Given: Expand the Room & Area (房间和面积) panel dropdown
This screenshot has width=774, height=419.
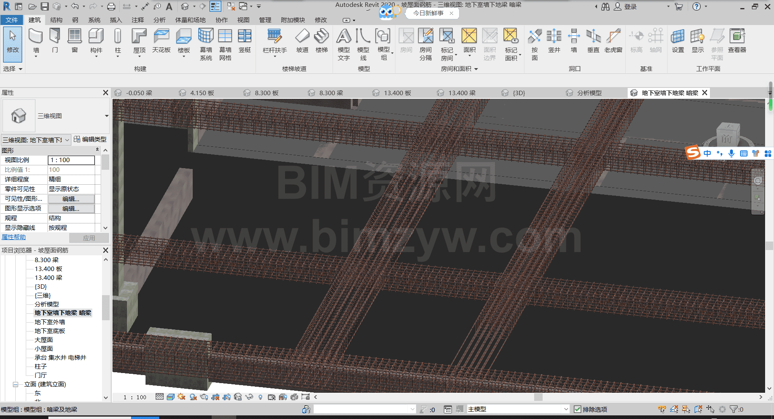Looking at the screenshot, I should (x=460, y=69).
